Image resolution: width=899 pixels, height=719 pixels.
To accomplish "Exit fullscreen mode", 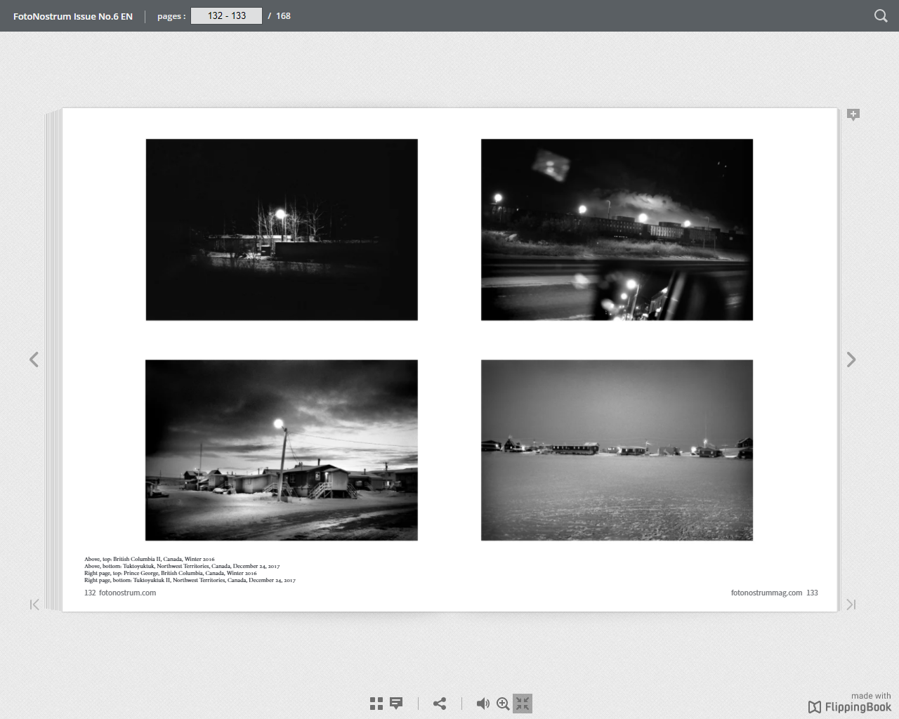I will [523, 704].
